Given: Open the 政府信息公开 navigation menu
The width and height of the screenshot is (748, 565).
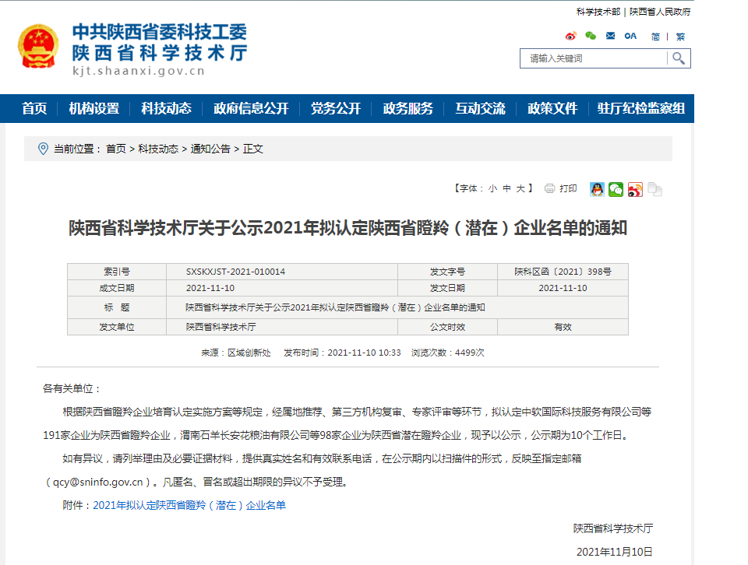Looking at the screenshot, I should pyautogui.click(x=251, y=109).
